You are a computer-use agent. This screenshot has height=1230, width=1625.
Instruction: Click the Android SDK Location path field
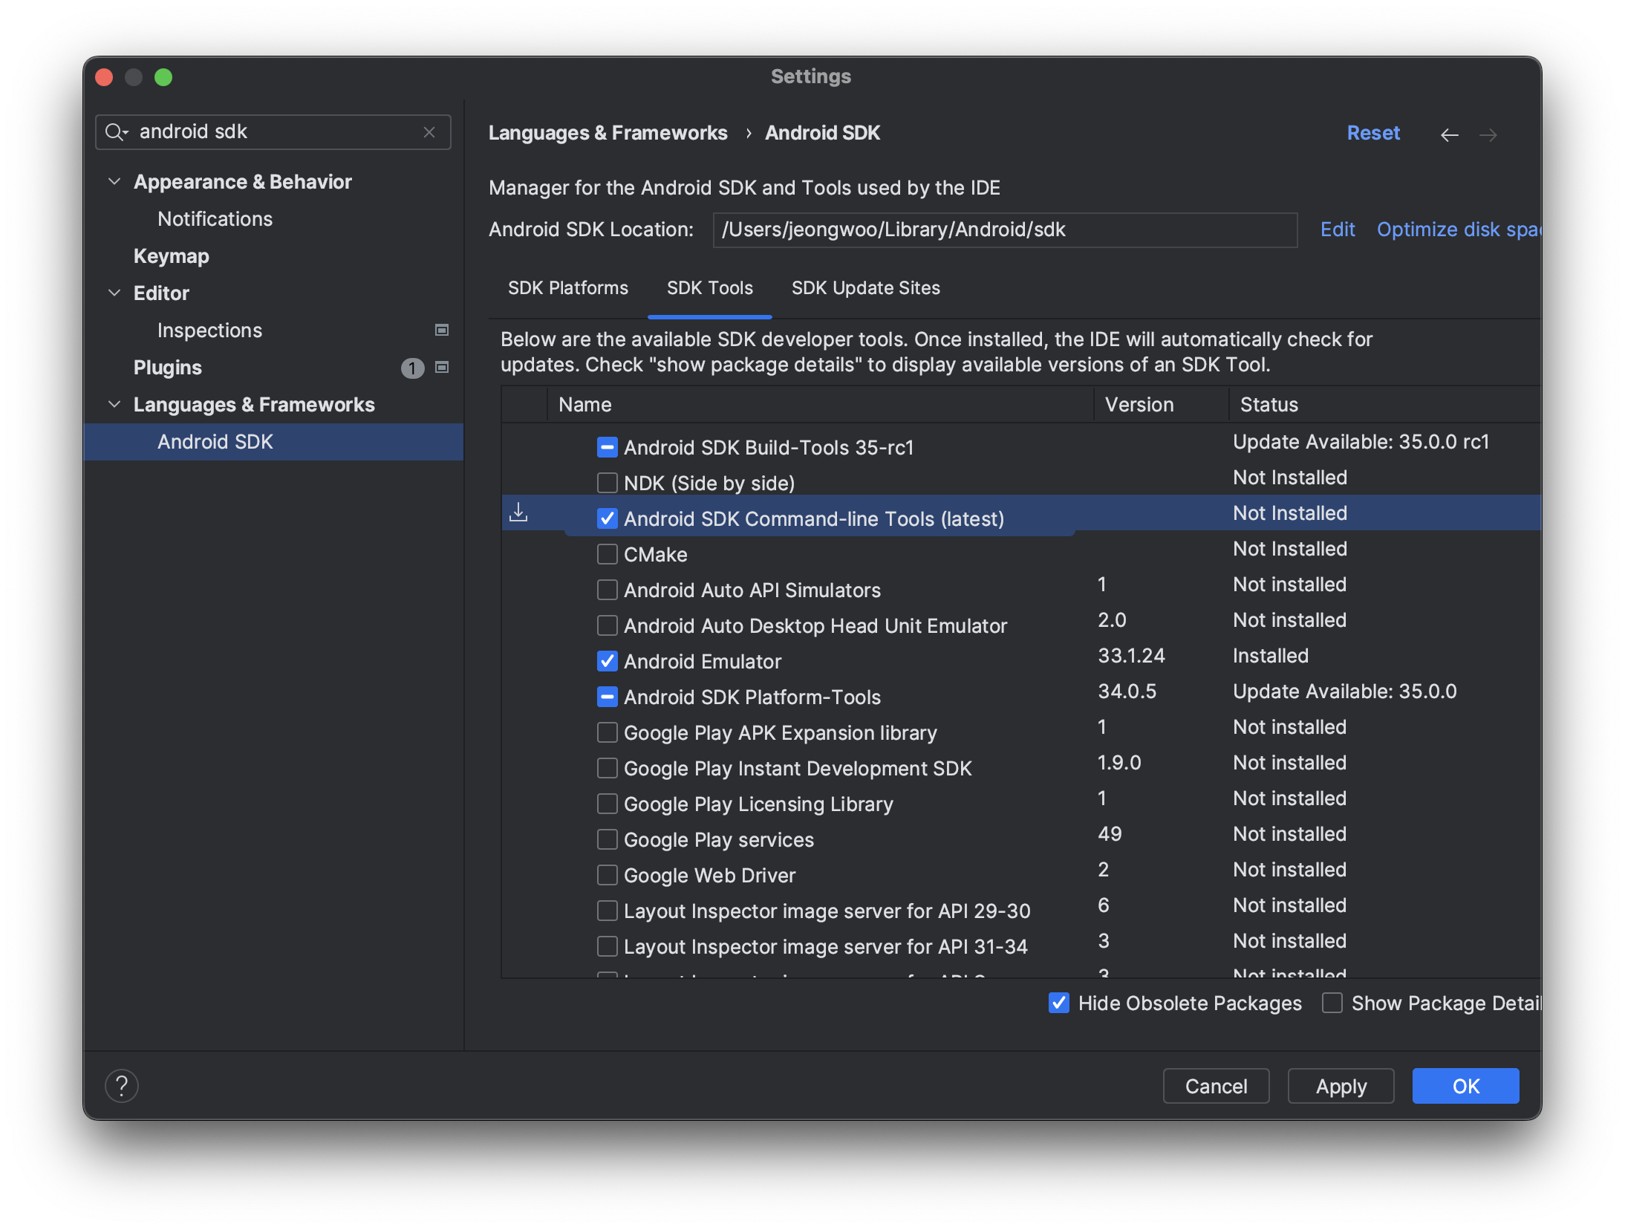1004,230
